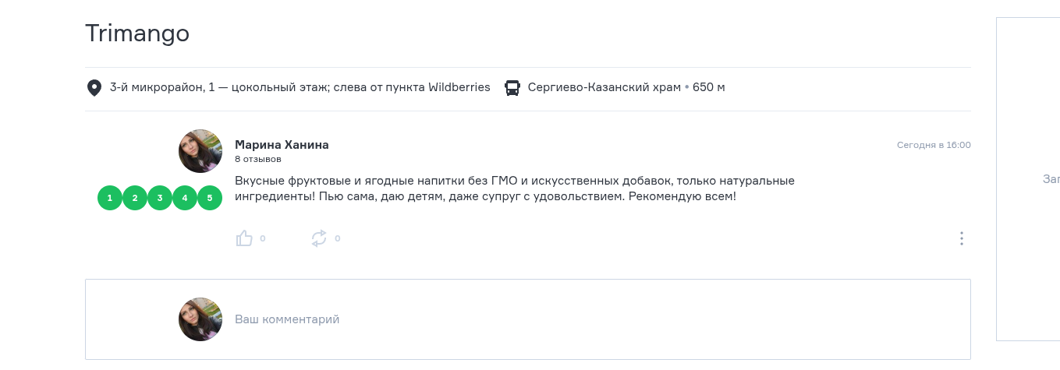Image resolution: width=1060 pixels, height=370 pixels.
Task: Open the "8 отзывов" reviews count
Action: tap(257, 159)
